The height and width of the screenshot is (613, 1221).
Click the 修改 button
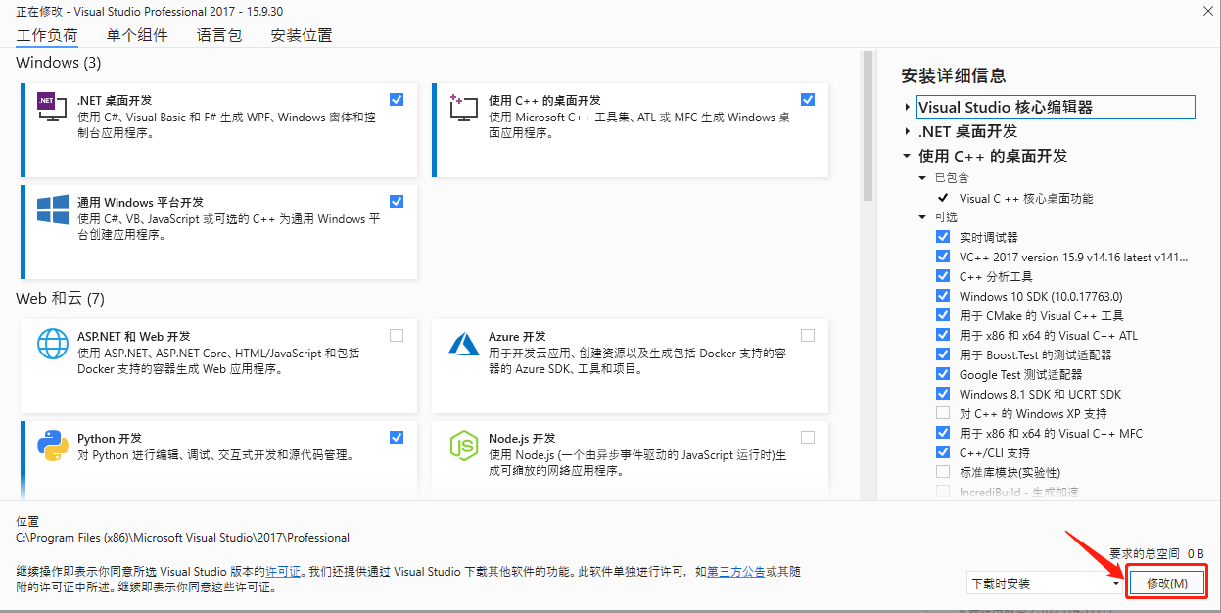pyautogui.click(x=1167, y=582)
